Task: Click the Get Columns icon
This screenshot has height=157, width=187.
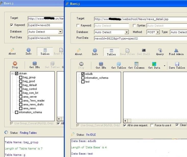Action: pos(136,64)
